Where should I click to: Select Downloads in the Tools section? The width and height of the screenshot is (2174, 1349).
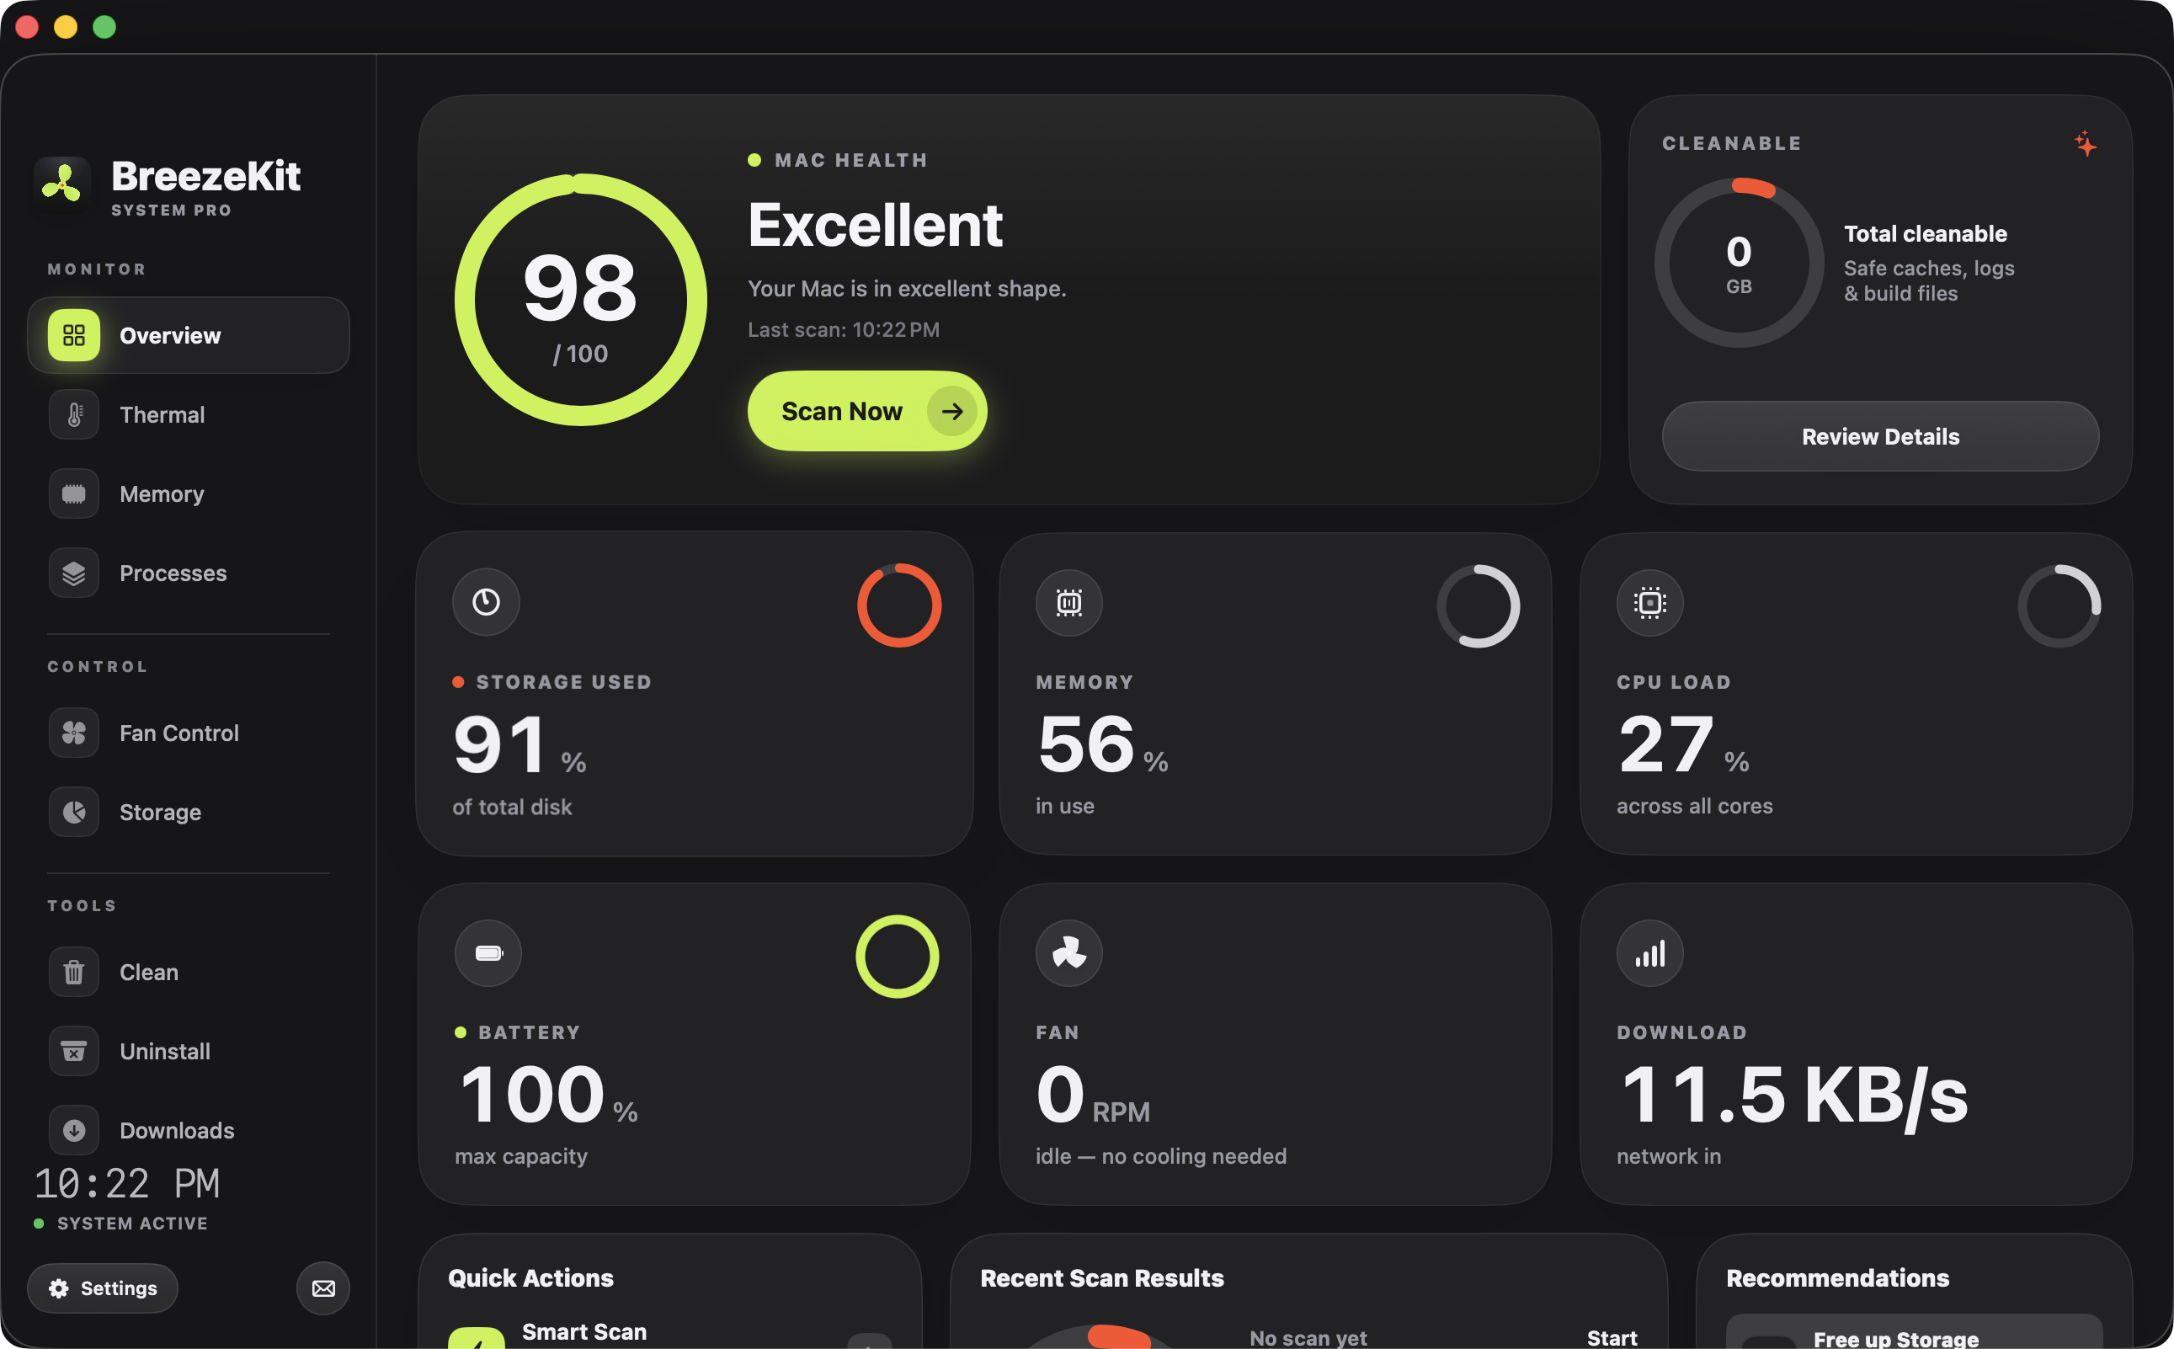[x=189, y=1130]
